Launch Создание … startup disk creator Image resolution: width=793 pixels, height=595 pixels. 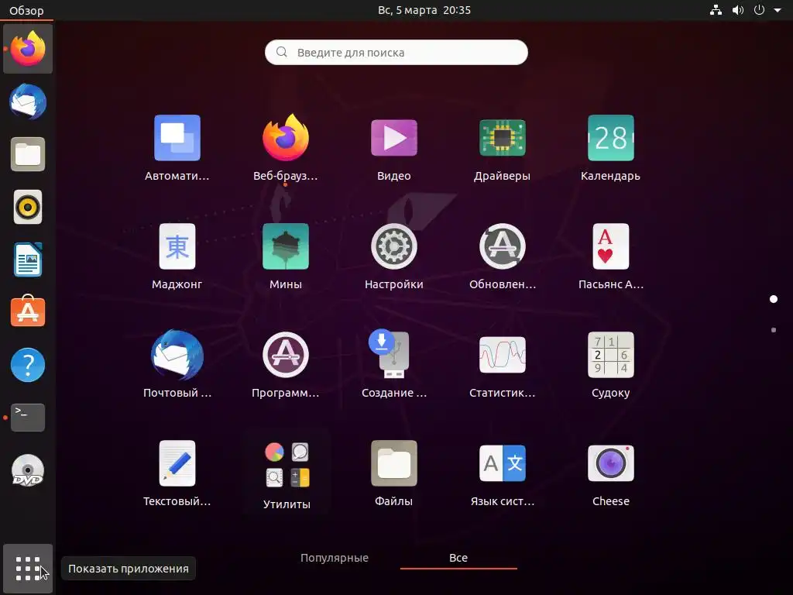[x=394, y=365]
